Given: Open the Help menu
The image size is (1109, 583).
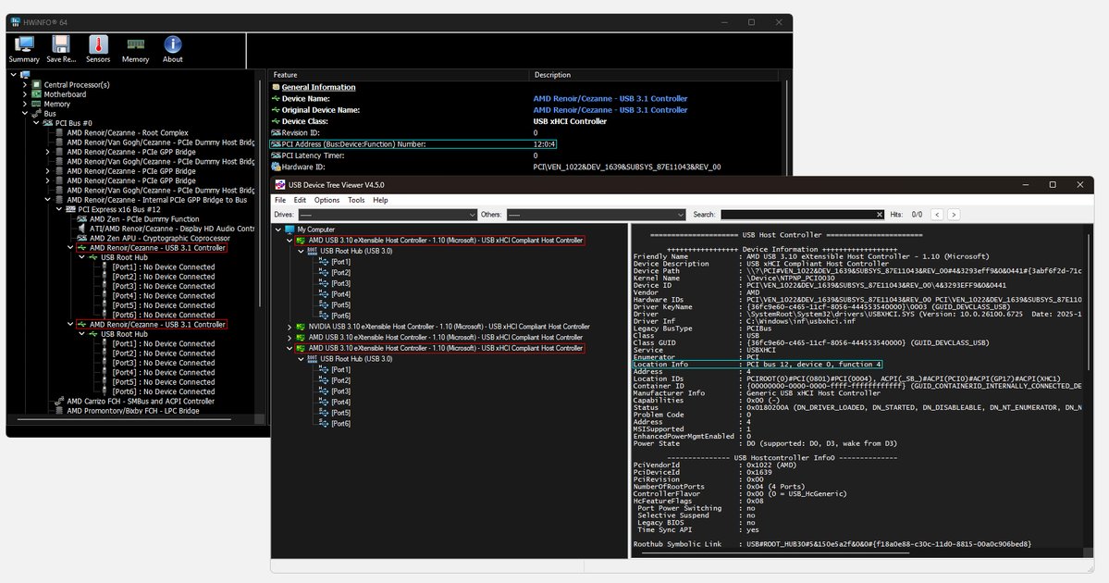Looking at the screenshot, I should coord(380,200).
